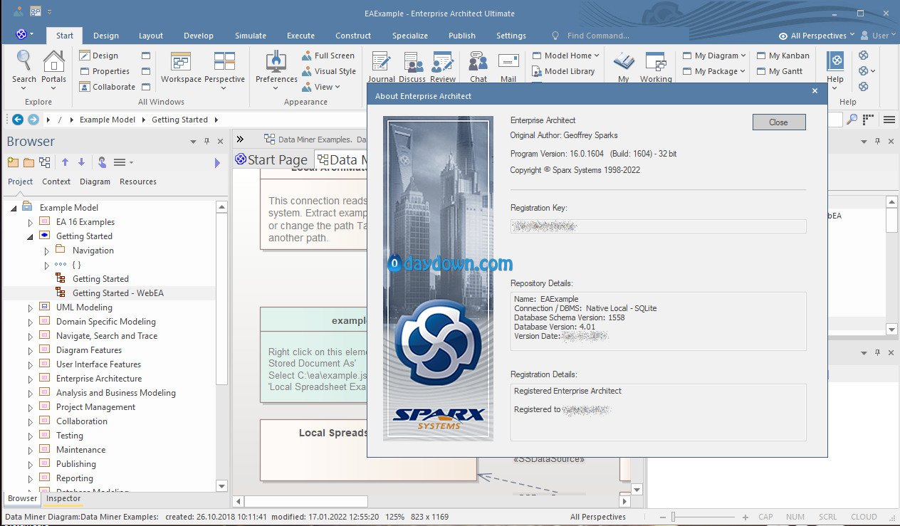Viewport: 900px width, 526px height.
Task: Click the back navigation arrow button
Action: tap(18, 120)
